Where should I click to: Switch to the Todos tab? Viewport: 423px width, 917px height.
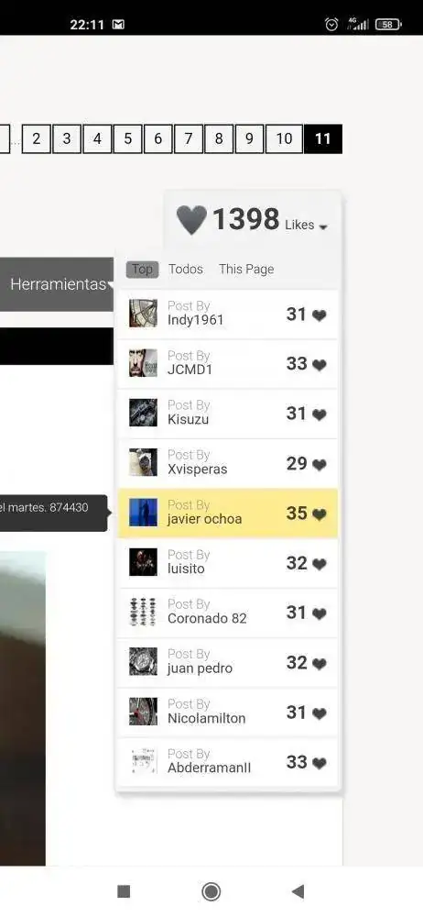pos(186,269)
